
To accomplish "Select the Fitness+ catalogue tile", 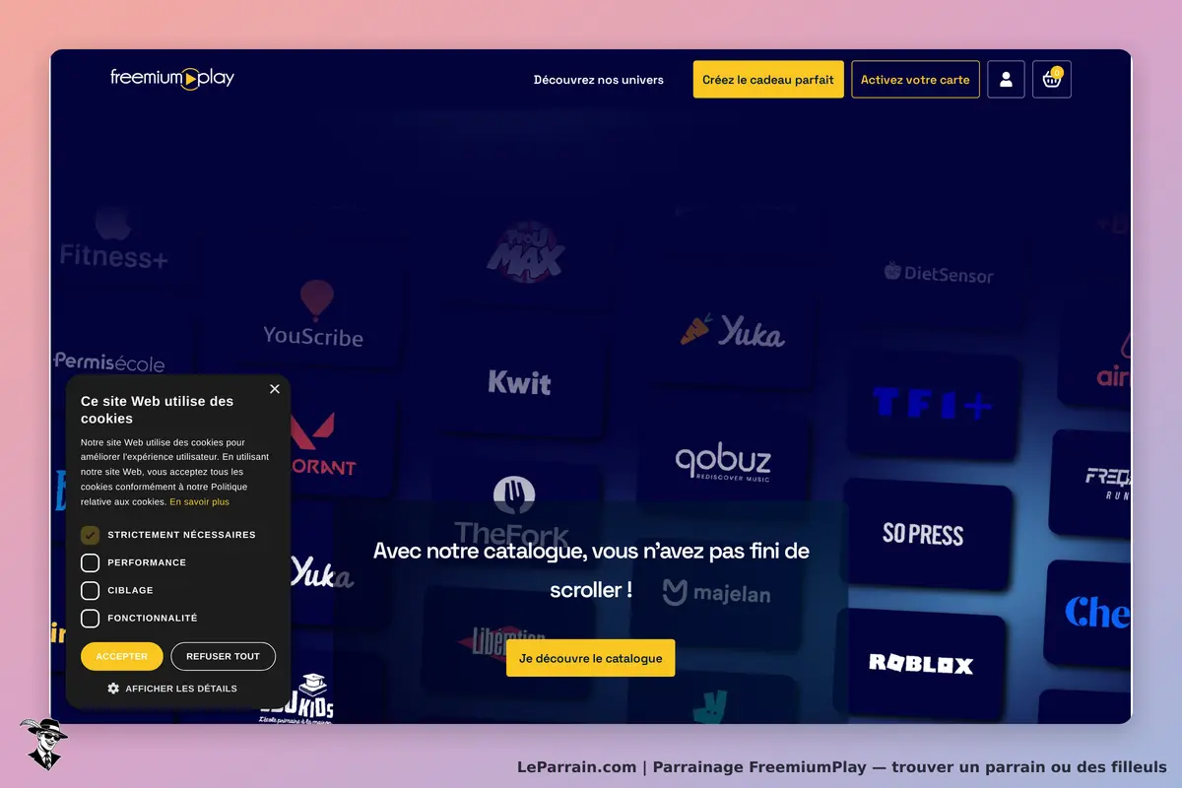I will tap(113, 241).
